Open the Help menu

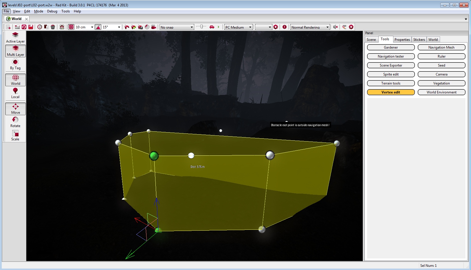(77, 11)
